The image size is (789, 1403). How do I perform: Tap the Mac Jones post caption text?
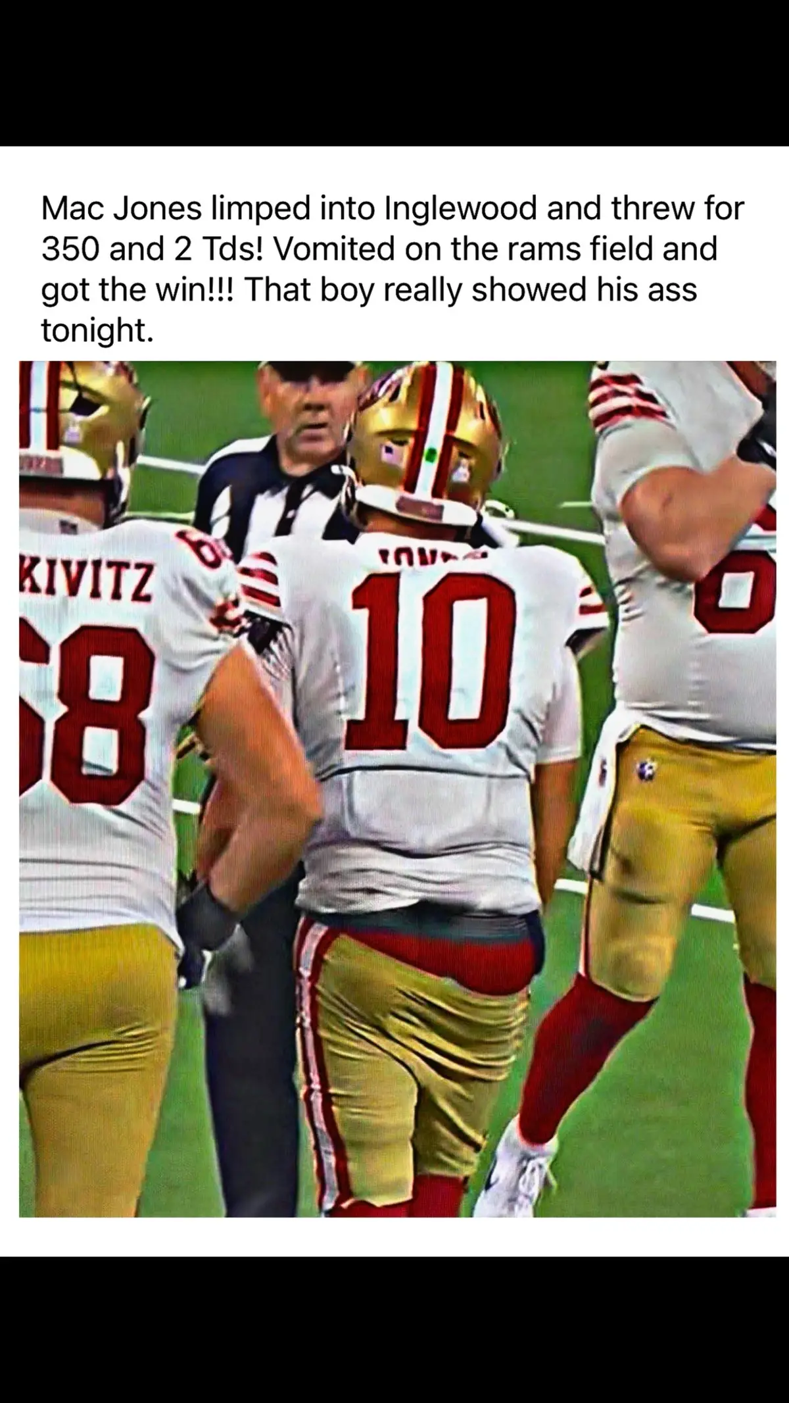pos(393,269)
